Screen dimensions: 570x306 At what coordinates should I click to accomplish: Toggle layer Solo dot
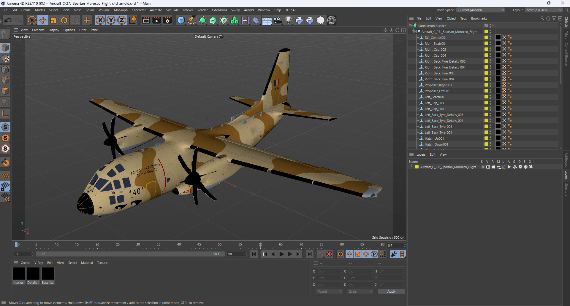click(x=483, y=167)
